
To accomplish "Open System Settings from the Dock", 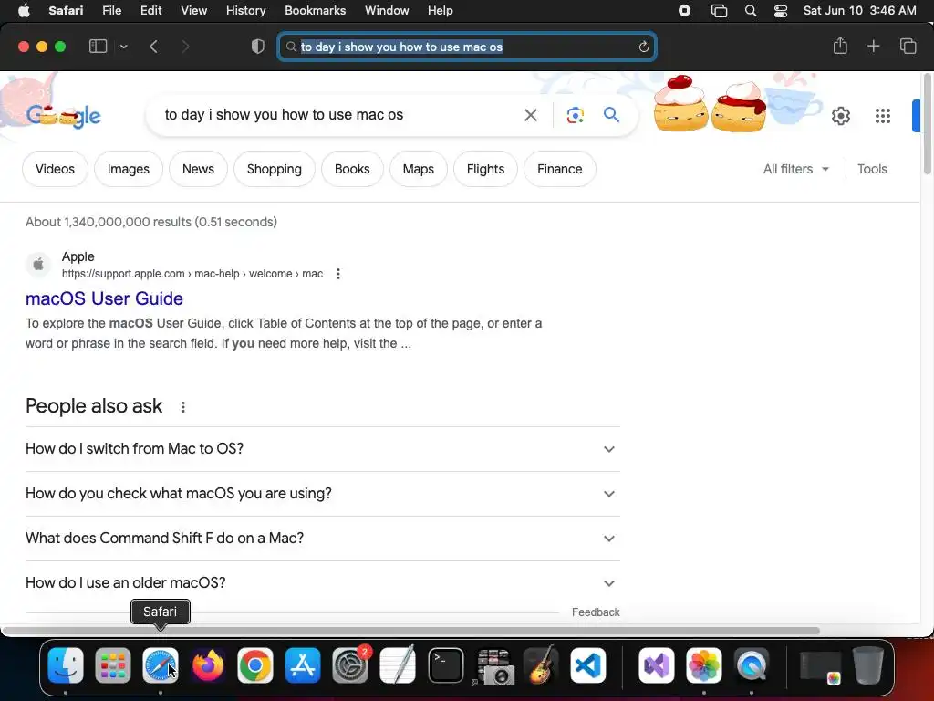I will tap(350, 665).
